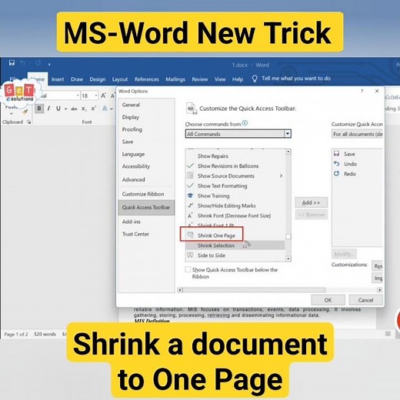The width and height of the screenshot is (400, 400).
Task: Click the Text Effects icon in ribbon
Action: coord(105,108)
